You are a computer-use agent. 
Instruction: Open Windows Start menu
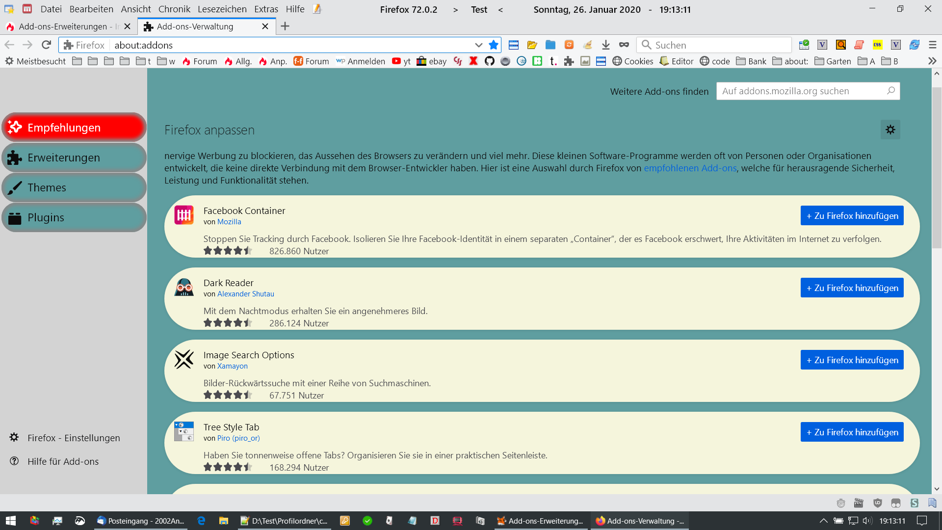tap(11, 521)
